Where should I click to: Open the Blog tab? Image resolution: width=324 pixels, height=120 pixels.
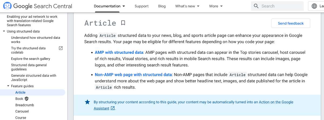[162, 6]
